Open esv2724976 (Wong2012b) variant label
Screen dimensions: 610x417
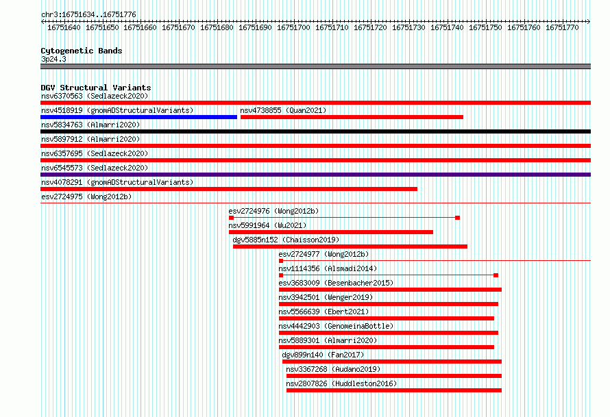pos(273,211)
